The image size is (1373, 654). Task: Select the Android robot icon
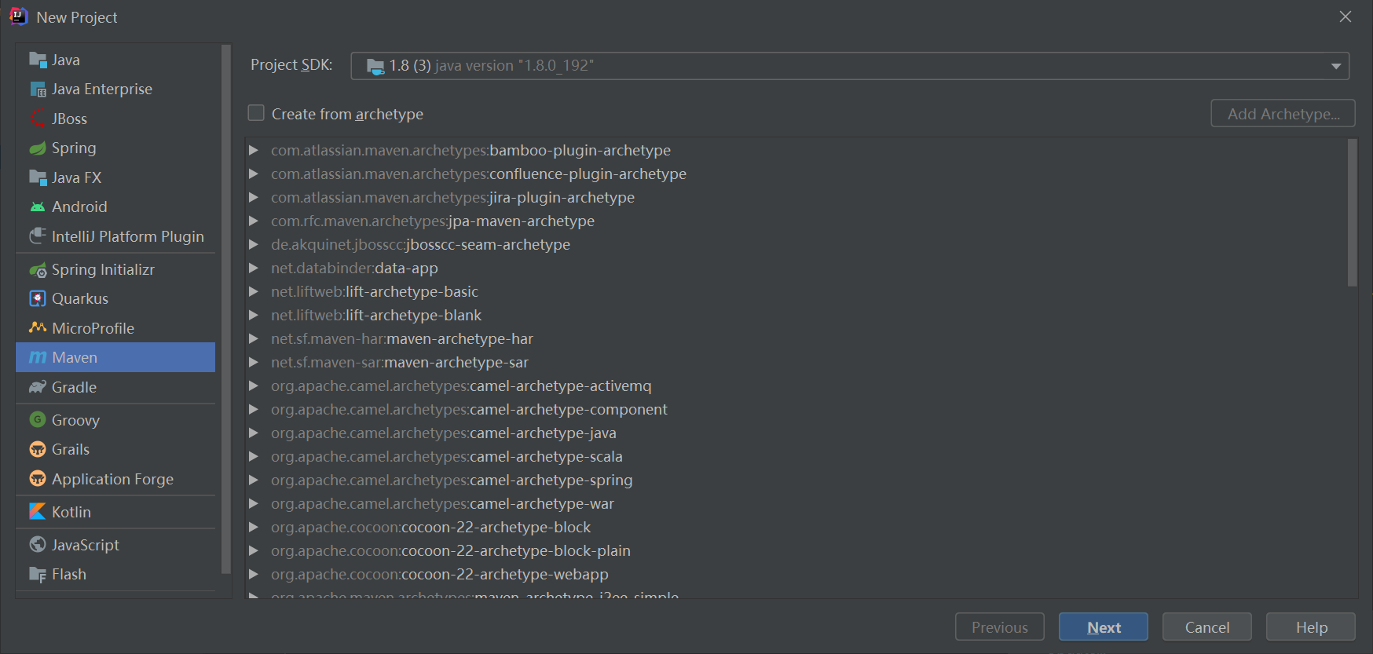(38, 207)
